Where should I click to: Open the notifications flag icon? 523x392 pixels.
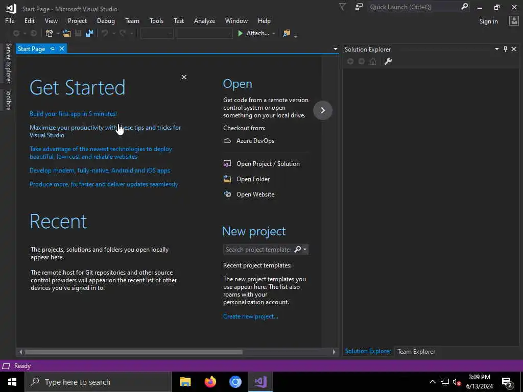(342, 7)
